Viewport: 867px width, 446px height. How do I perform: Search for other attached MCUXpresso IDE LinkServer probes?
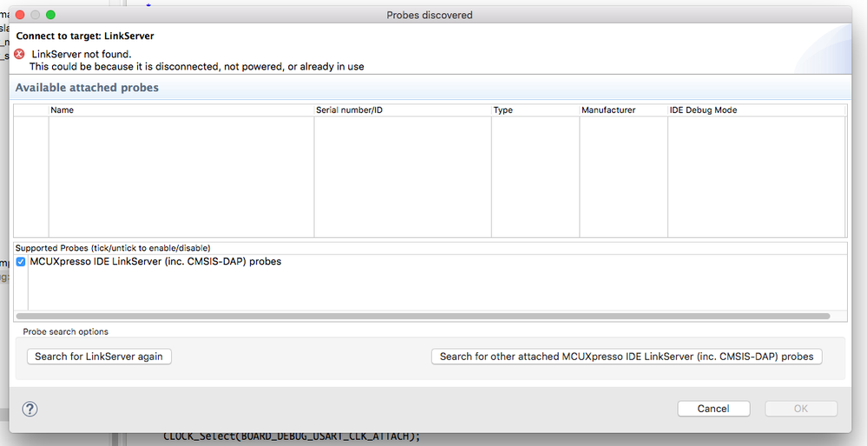coord(627,357)
